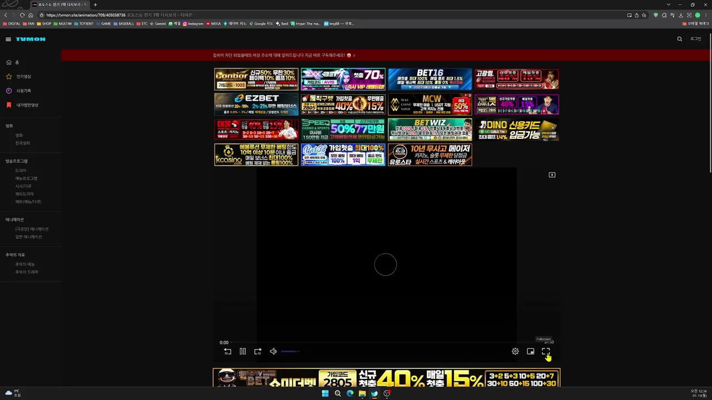Click browser home button
The width and height of the screenshot is (712, 400).
[31, 15]
